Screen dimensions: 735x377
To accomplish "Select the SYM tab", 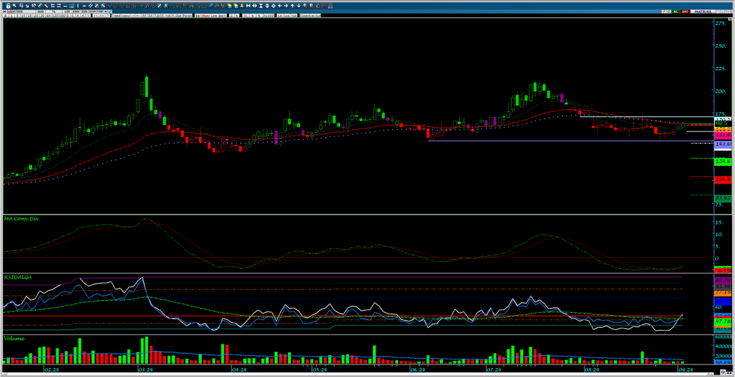I will (x=92, y=12).
